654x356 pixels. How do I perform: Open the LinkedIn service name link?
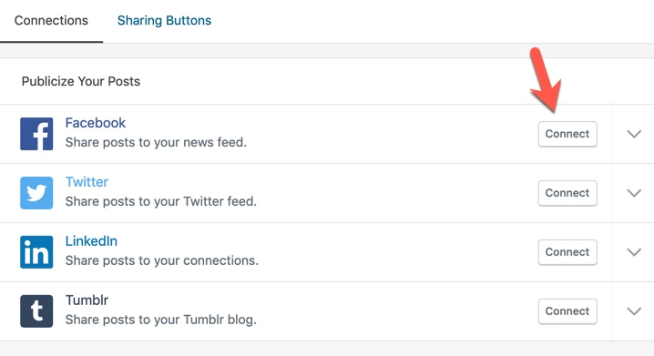click(91, 241)
